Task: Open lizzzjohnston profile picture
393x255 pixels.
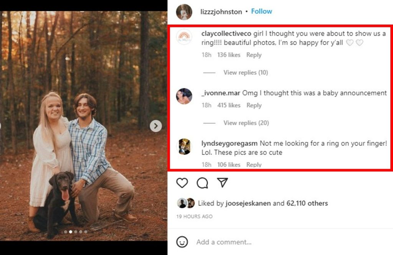Action: coord(184,12)
